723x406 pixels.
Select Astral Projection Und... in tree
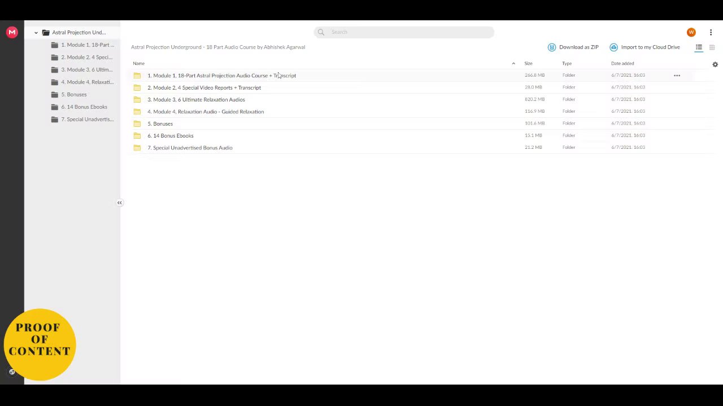(79, 33)
